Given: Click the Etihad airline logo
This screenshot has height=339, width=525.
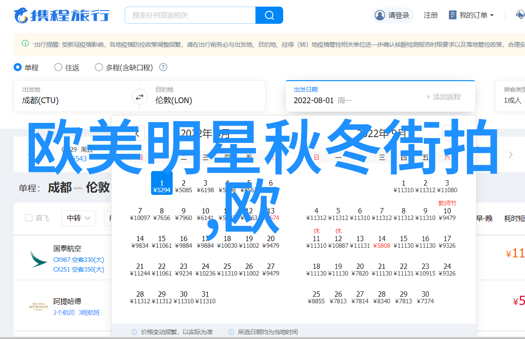Looking at the screenshot, I should tap(38, 307).
